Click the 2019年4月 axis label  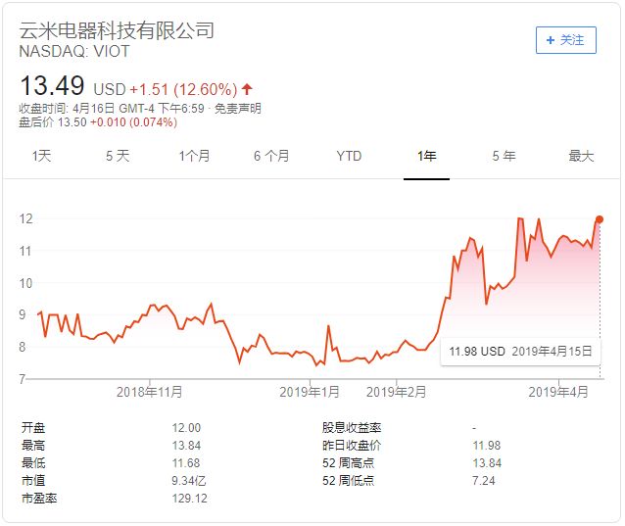click(558, 392)
